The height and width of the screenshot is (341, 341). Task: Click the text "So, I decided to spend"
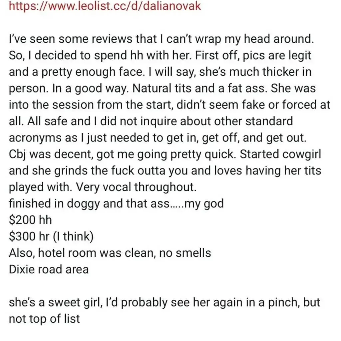tap(68, 56)
